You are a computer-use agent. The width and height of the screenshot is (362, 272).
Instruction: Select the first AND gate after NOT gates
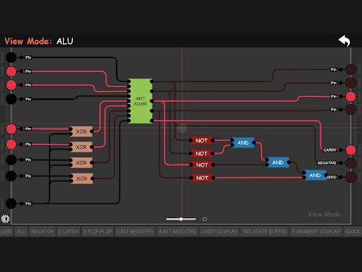coord(243,142)
